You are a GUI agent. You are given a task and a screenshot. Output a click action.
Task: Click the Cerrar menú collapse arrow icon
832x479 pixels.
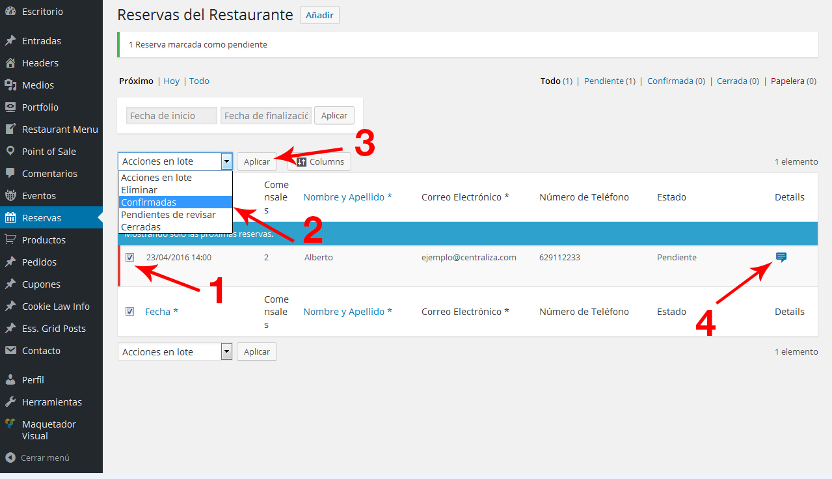pos(10,458)
